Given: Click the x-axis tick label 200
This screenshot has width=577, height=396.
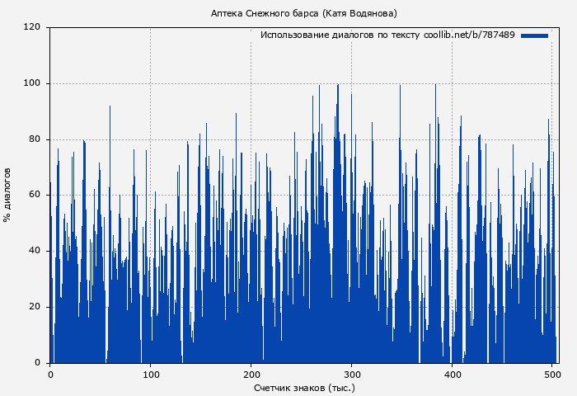Looking at the screenshot, I should pos(251,375).
